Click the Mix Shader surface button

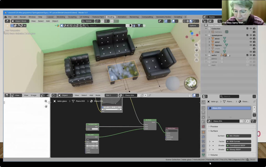pyautogui.click(x=238, y=136)
